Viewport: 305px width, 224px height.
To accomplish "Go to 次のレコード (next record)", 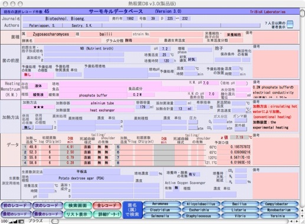I will (x=47, y=206).
